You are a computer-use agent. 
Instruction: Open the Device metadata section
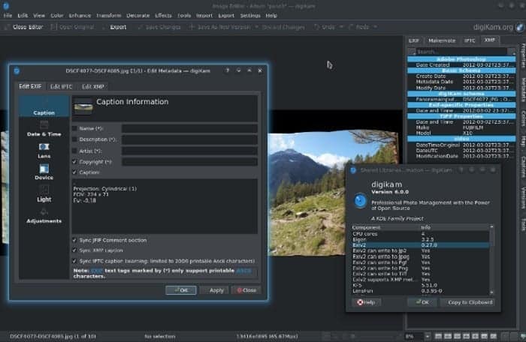pyautogui.click(x=44, y=172)
